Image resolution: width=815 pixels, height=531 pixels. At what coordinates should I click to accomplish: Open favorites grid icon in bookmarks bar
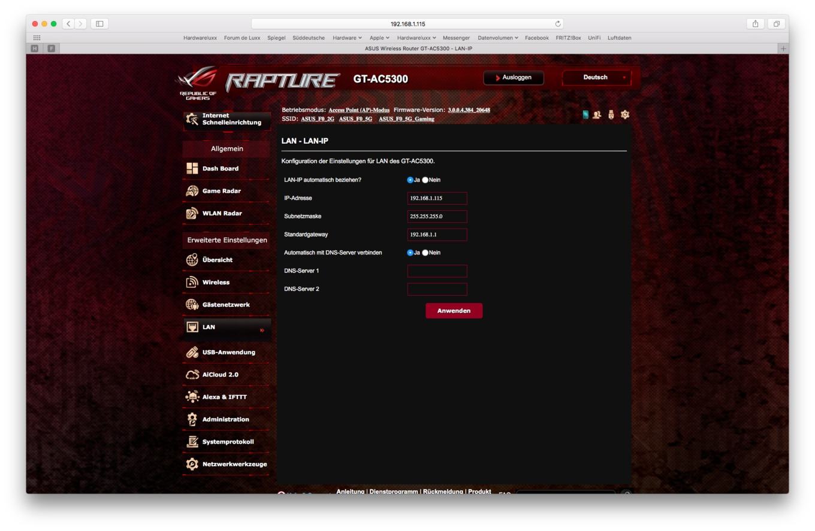[x=37, y=38]
